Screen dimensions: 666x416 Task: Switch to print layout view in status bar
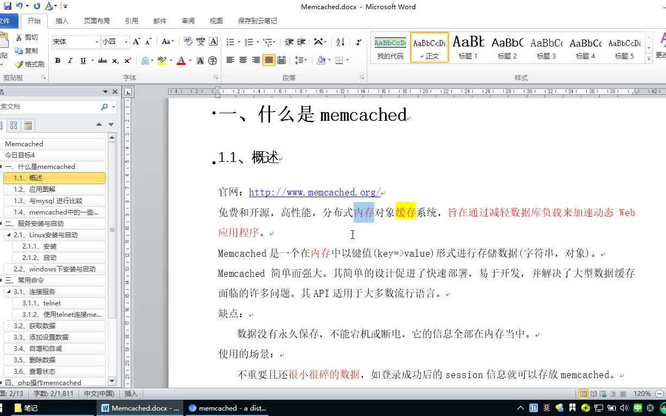click(x=584, y=394)
